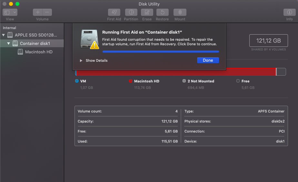Click the 'VM' legend label

pyautogui.click(x=83, y=81)
